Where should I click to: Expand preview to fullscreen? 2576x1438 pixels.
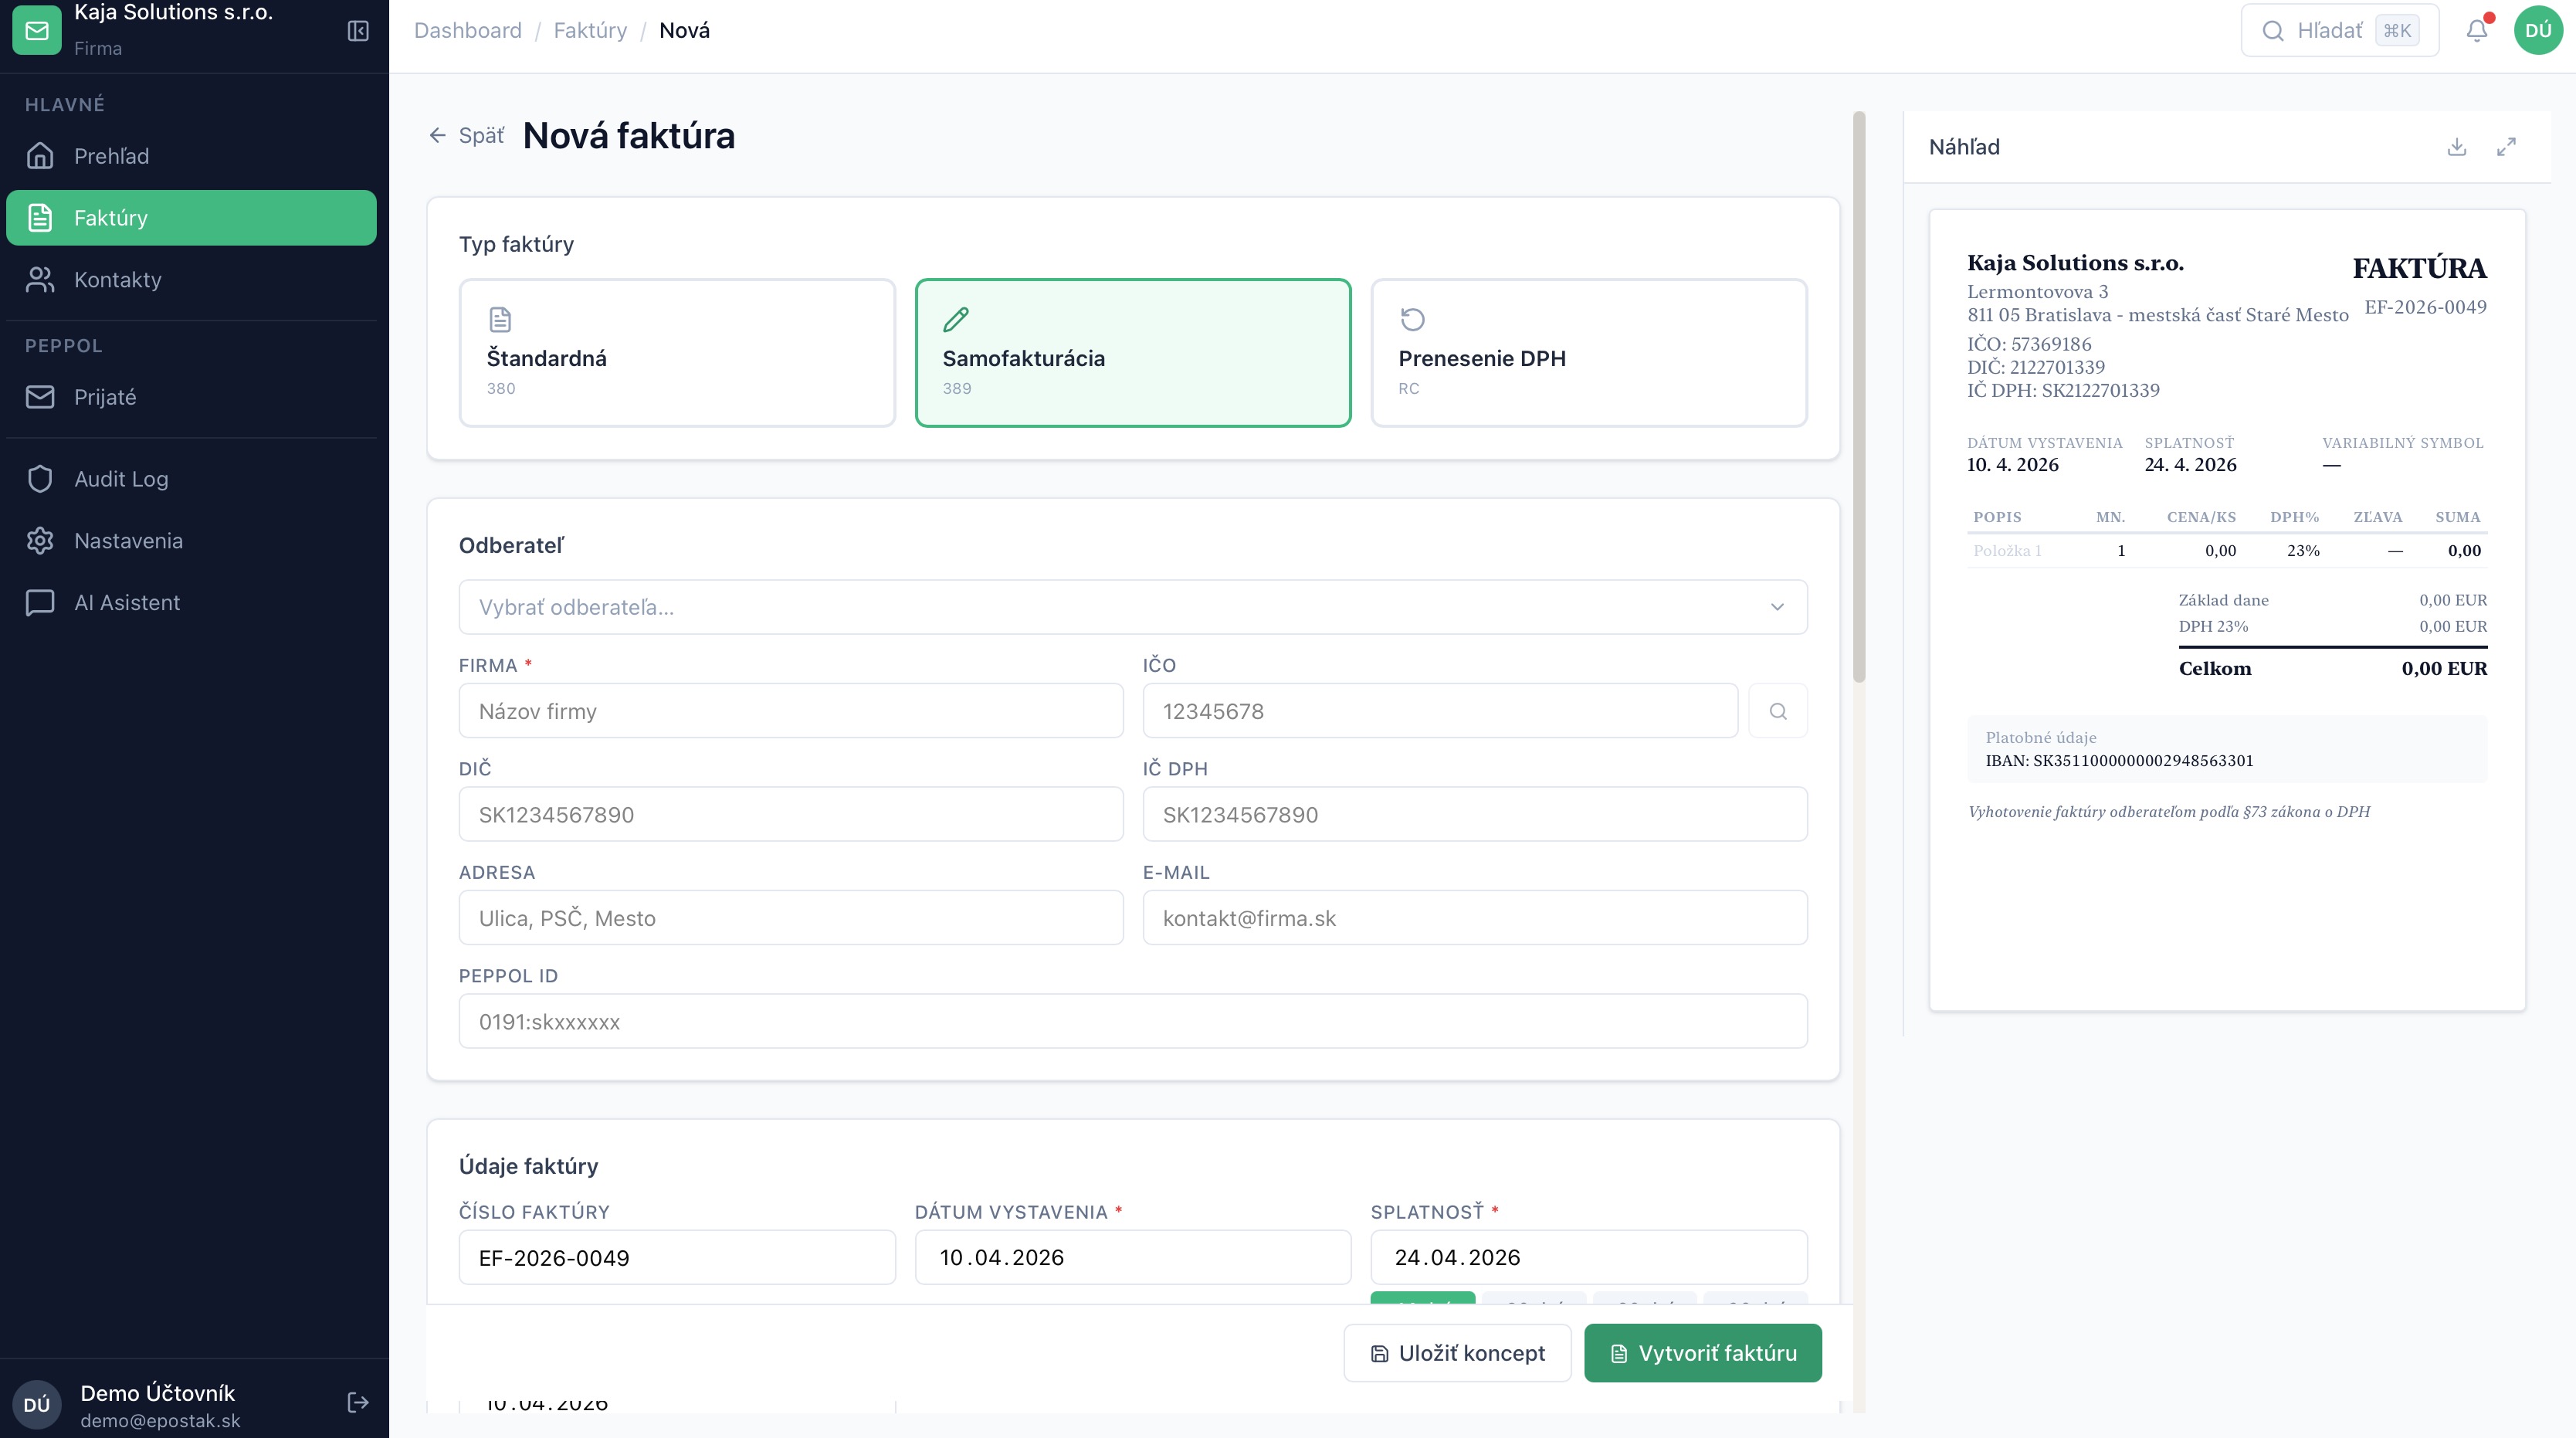pyautogui.click(x=2506, y=147)
